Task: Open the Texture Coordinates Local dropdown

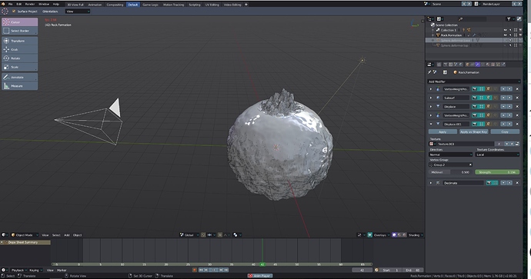Action: pyautogui.click(x=497, y=154)
